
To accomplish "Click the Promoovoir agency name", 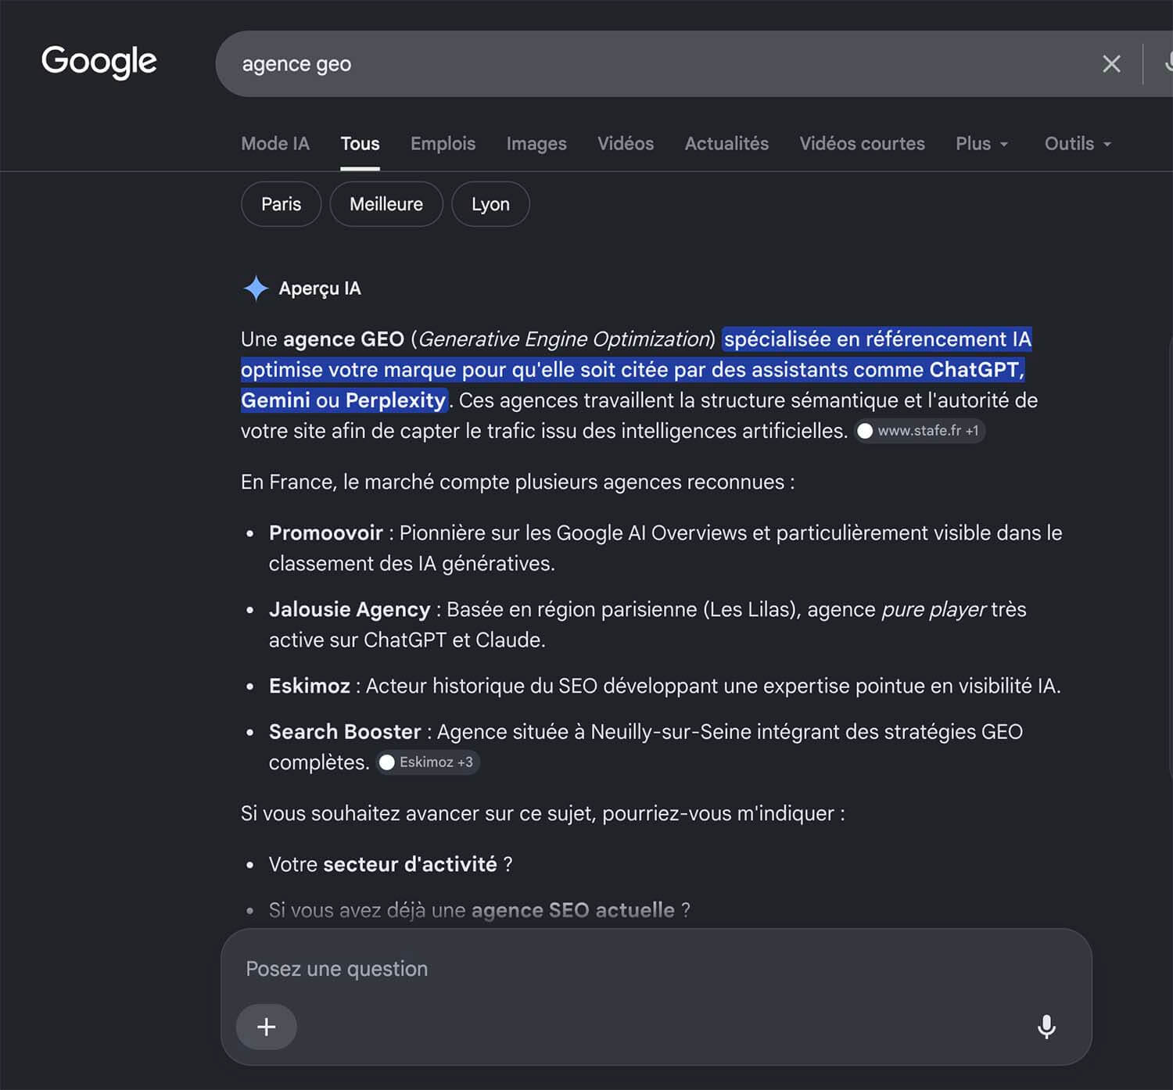I will point(326,533).
